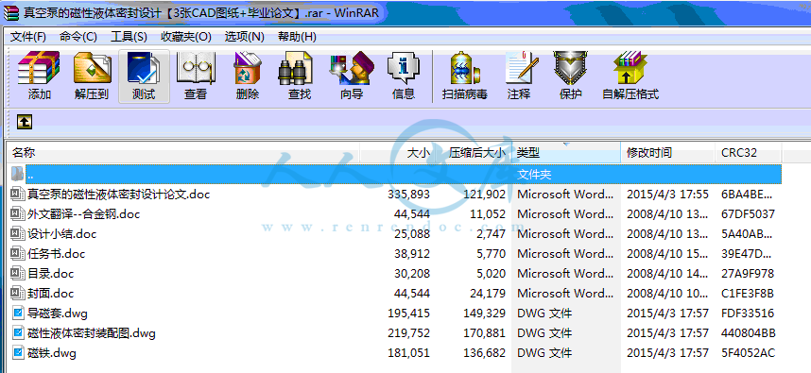Click the CRC32 value 5F4052AC
Screen dimensions: 811x373
(748, 353)
